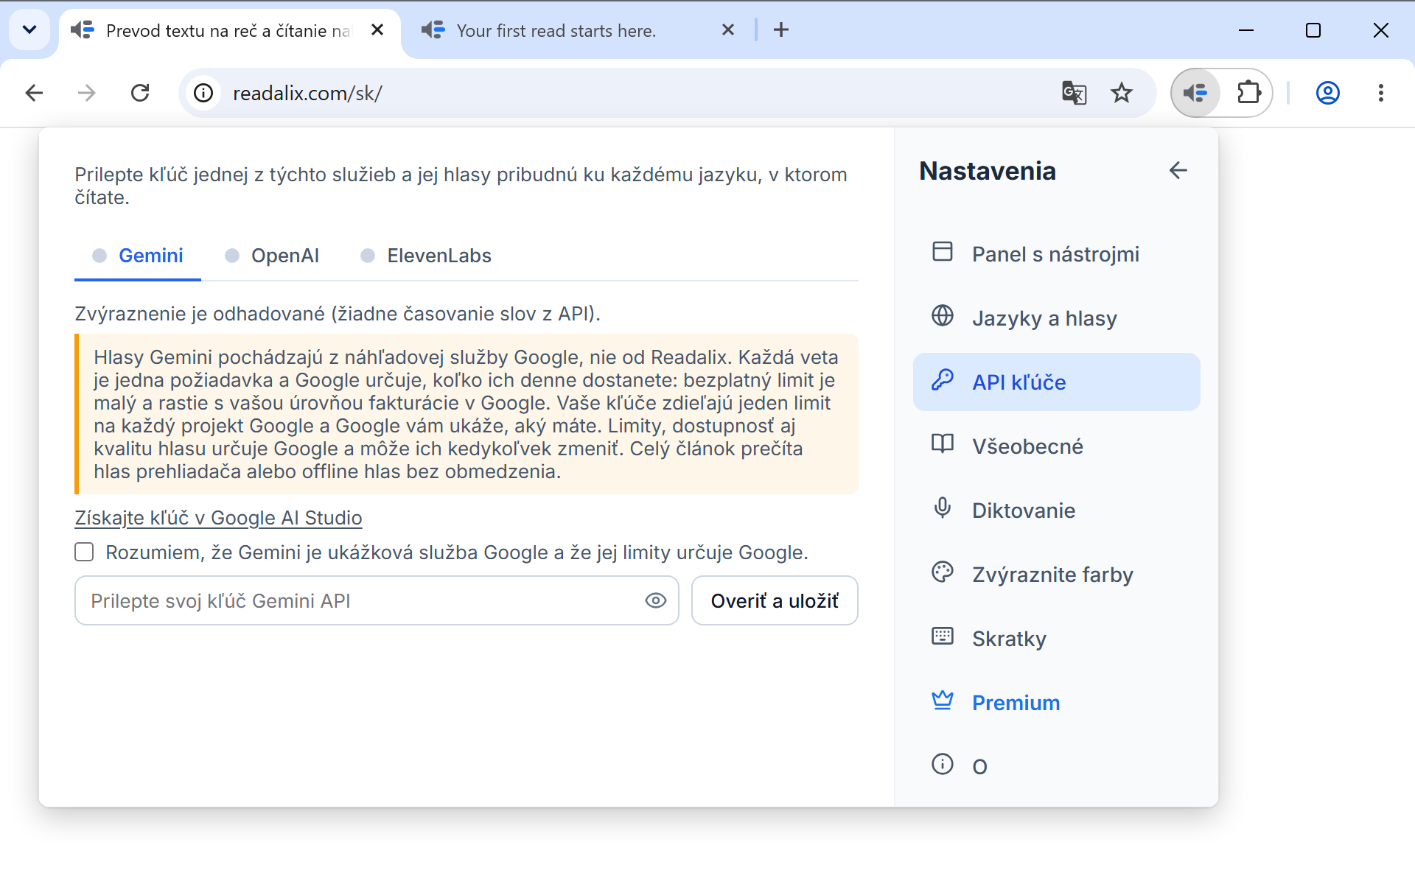Switch to the ElevenLabs tab
The height and width of the screenshot is (884, 1415).
426,256
